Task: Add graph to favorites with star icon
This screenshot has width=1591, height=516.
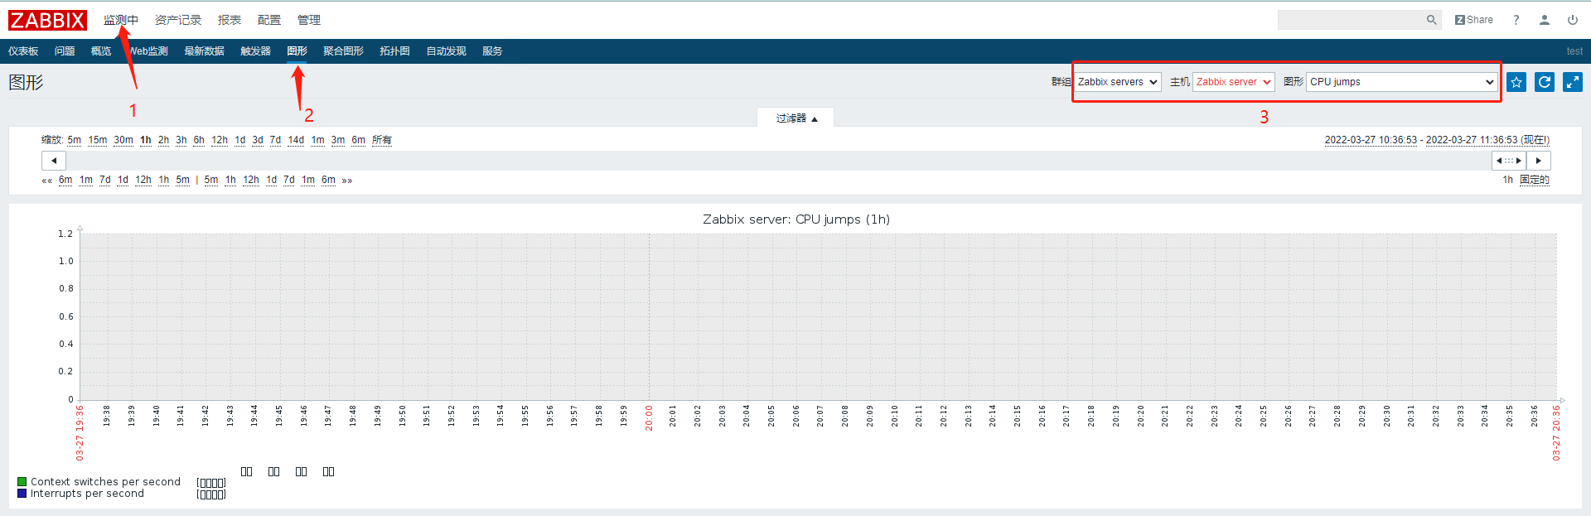Action: point(1516,82)
